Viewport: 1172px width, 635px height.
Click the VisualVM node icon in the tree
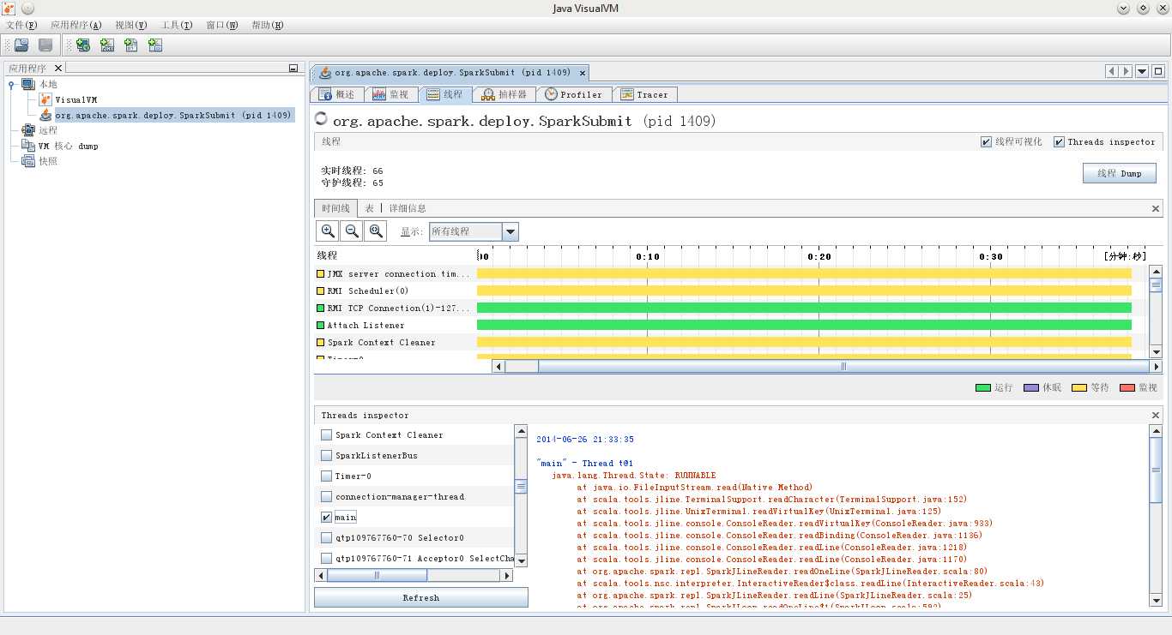click(x=45, y=99)
